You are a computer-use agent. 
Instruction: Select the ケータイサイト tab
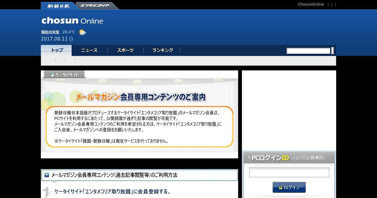pyautogui.click(x=64, y=74)
